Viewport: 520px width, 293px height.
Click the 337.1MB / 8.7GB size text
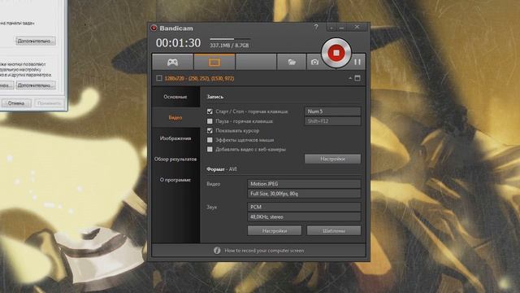tap(229, 46)
